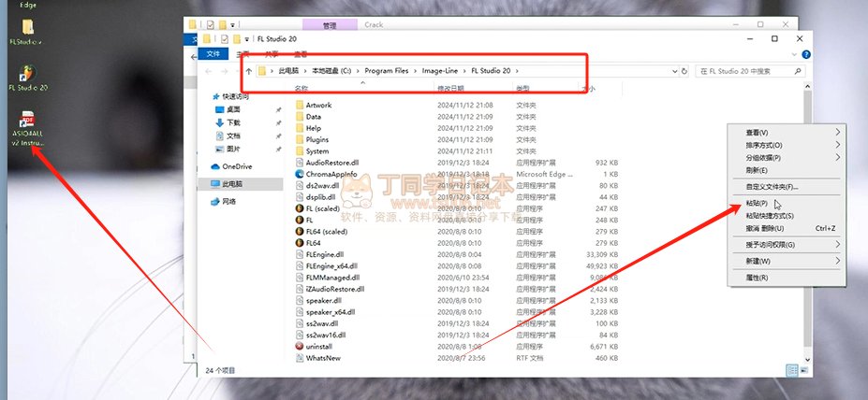Switch to details view using the status bar toggle
This screenshot has height=400, width=868.
791,370
